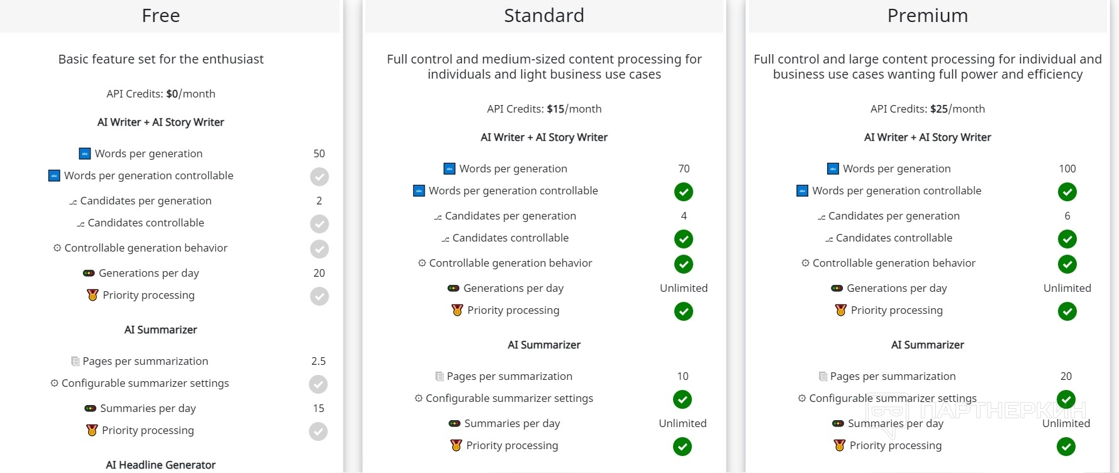The width and height of the screenshot is (1119, 473).
Task: Click the medal icon for Premium AI Summarizer Priority processing
Action: (839, 445)
